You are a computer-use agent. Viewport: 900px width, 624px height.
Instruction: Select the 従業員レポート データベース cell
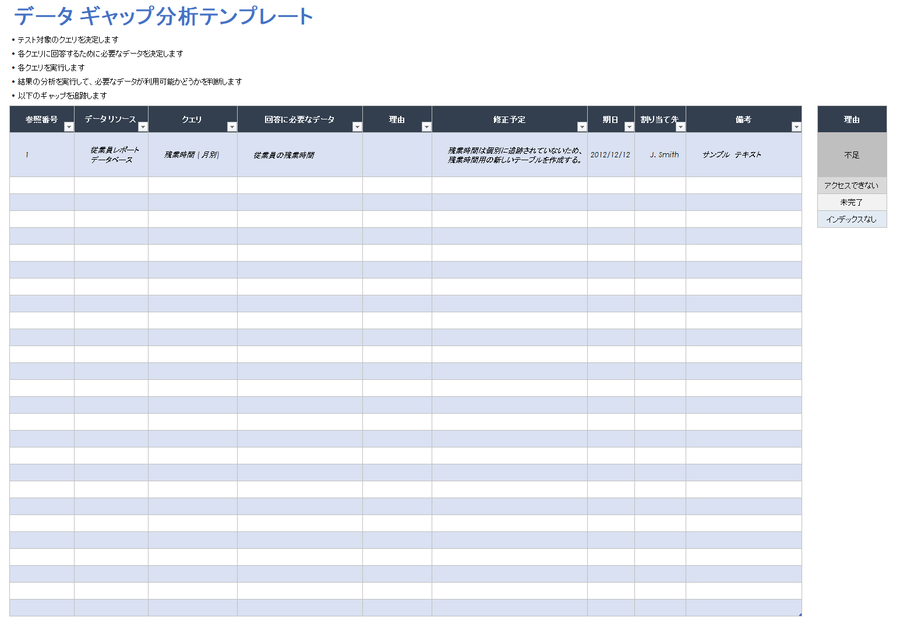111,155
